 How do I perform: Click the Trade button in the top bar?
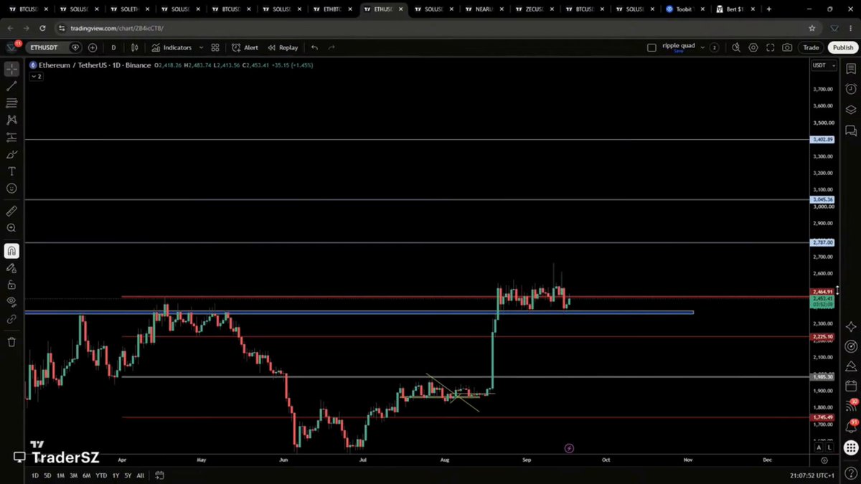coord(811,47)
